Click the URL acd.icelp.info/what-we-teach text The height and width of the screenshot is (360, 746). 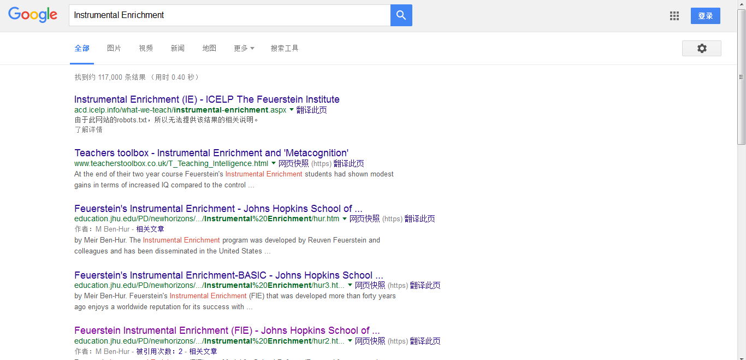[180, 110]
